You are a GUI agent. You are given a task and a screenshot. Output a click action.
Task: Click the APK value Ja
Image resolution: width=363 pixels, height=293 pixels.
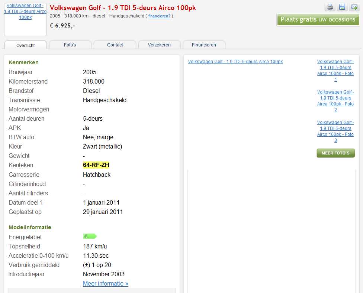pyautogui.click(x=86, y=128)
